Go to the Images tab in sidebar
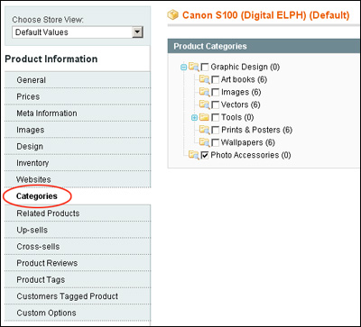The image size is (361, 327). click(78, 130)
